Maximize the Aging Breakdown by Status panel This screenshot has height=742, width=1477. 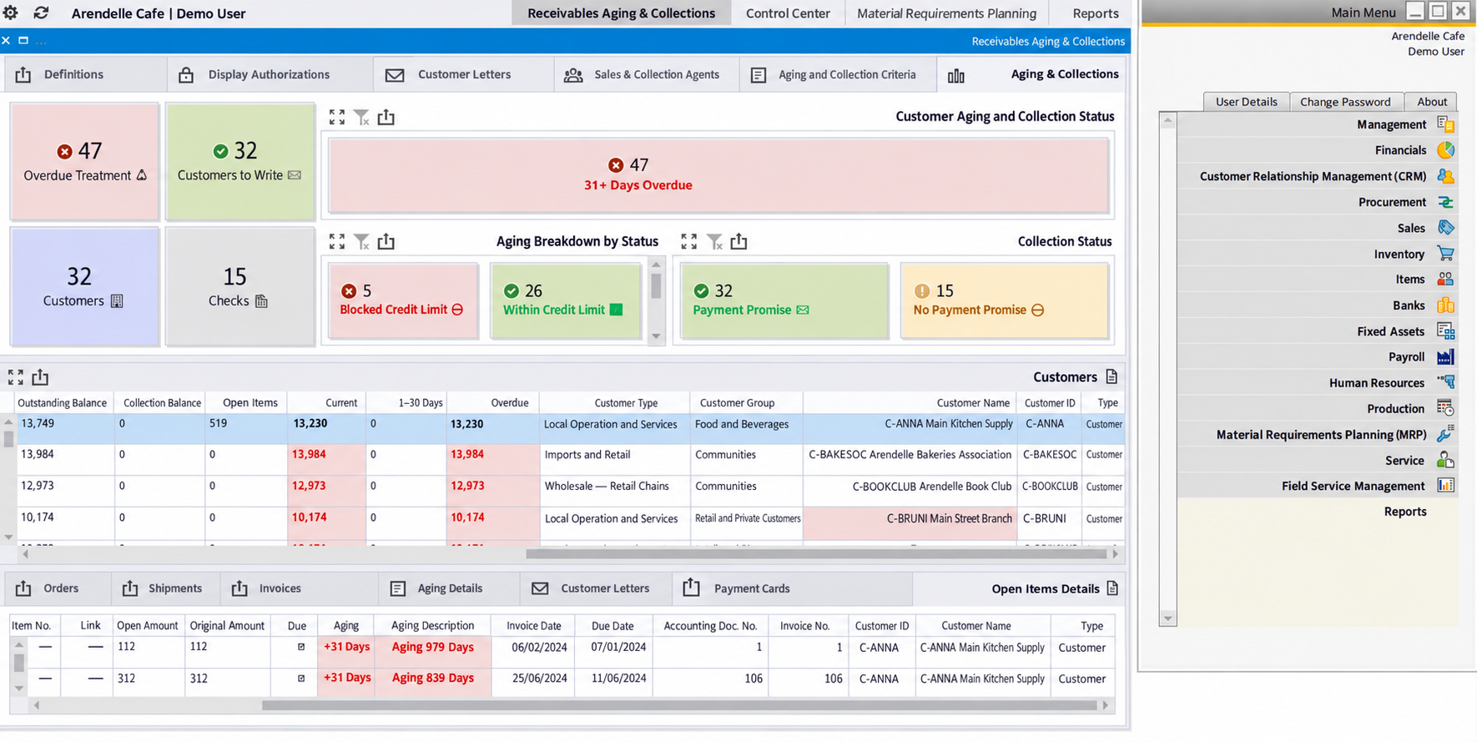coord(336,241)
